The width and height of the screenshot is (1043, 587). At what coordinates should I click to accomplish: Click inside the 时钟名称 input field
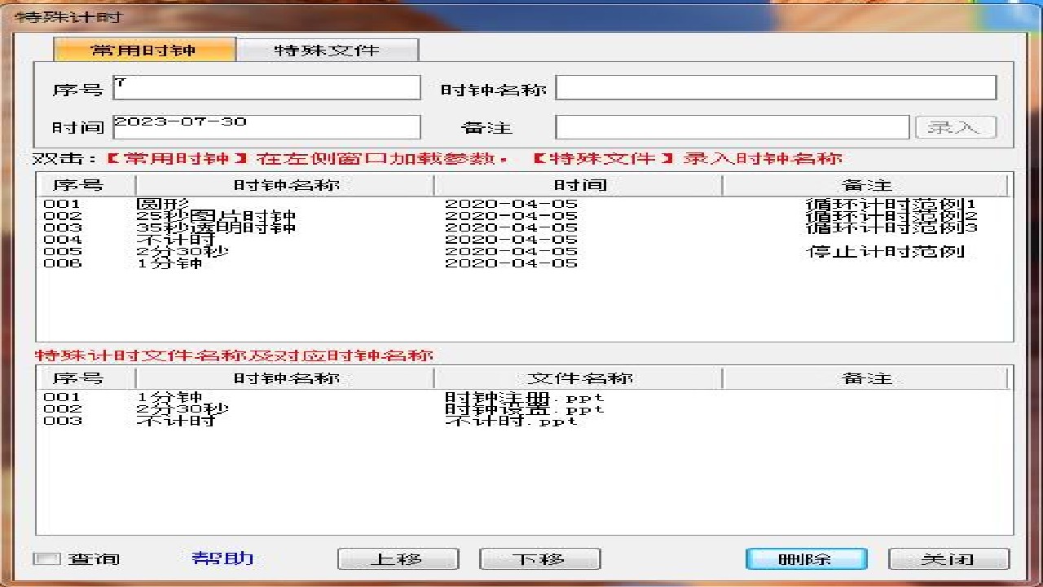point(774,87)
